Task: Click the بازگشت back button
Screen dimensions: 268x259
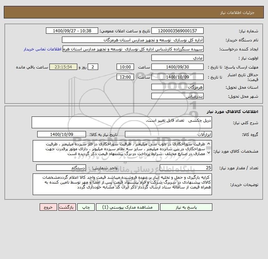Action: [67, 207]
